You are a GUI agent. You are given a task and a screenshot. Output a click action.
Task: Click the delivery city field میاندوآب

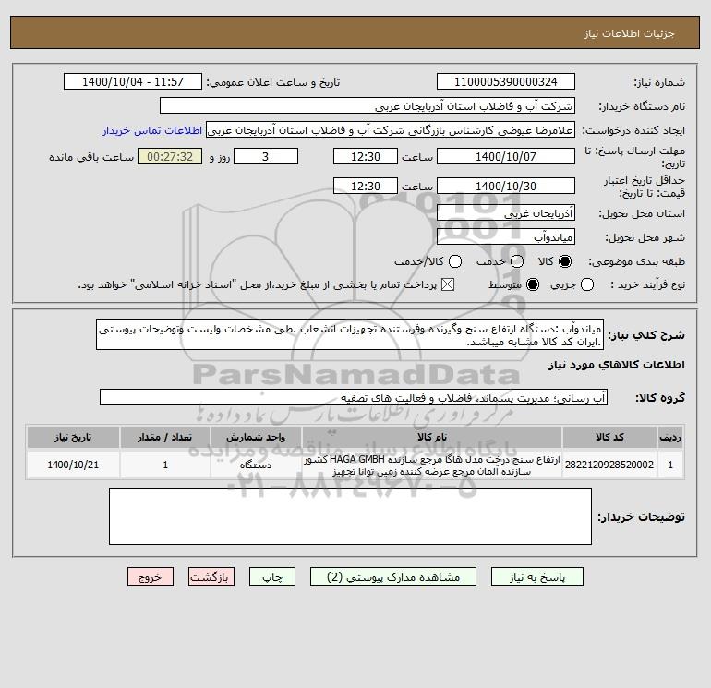click(506, 236)
